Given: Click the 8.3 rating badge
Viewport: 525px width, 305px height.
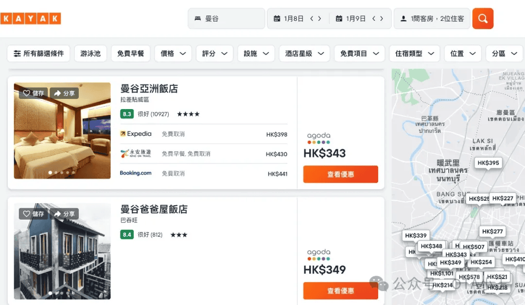Looking at the screenshot, I should [127, 114].
